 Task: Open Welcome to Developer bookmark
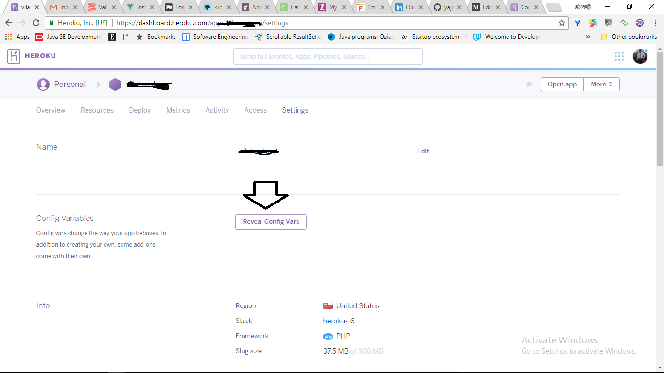click(507, 37)
